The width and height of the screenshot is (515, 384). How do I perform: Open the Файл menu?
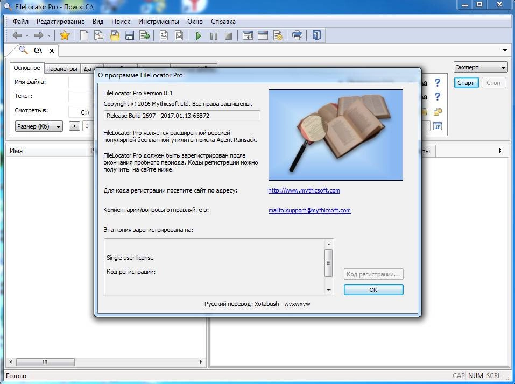point(20,22)
